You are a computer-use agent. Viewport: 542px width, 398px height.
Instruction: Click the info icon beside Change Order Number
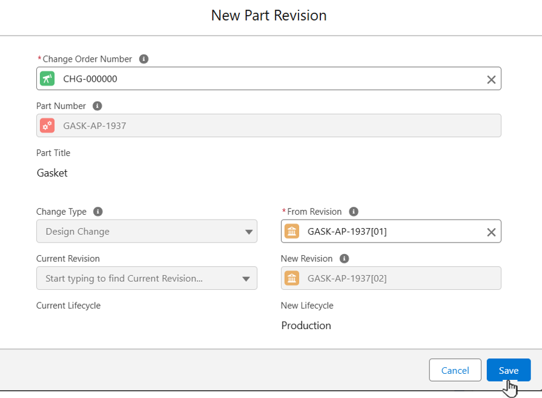click(x=144, y=59)
